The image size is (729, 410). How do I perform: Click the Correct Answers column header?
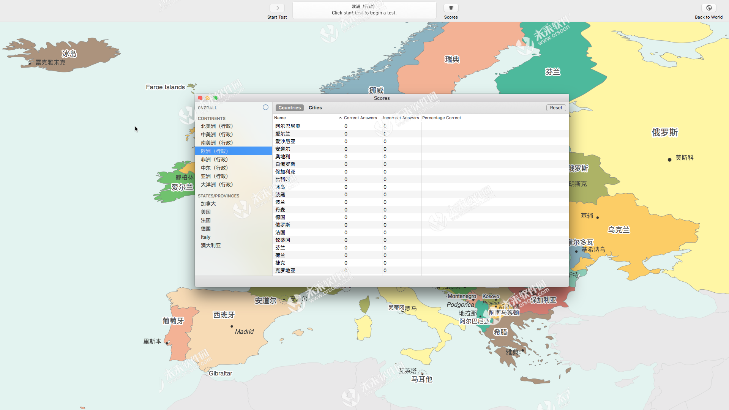(362, 118)
